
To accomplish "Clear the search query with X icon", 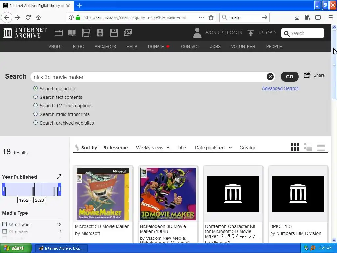I will (270, 77).
